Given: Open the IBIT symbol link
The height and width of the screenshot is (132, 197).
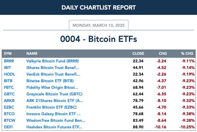Looking at the screenshot, I should tap(8, 68).
